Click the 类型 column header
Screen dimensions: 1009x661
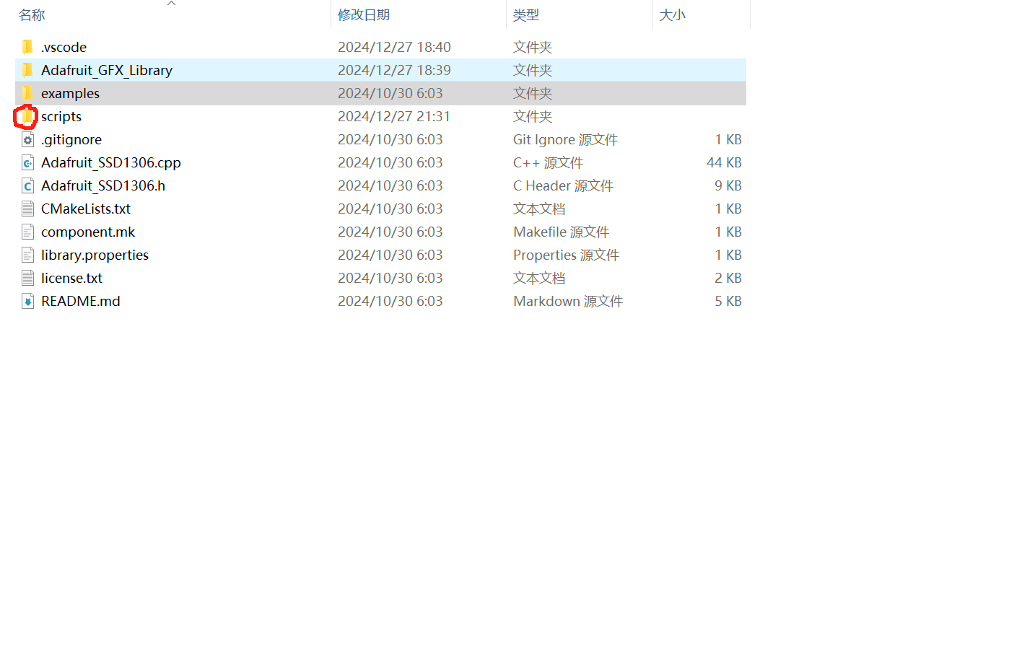[x=526, y=15]
